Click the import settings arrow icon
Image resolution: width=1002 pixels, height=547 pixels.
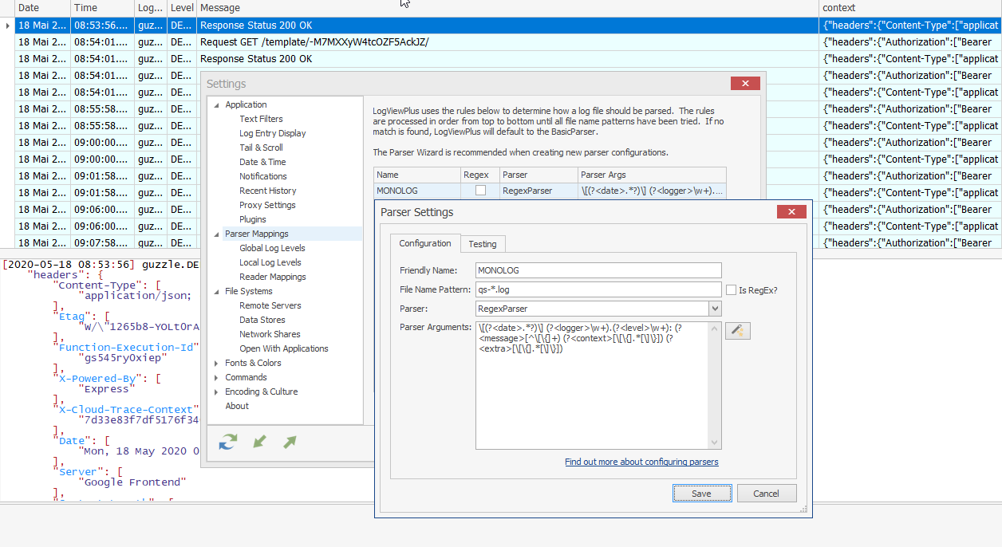click(259, 442)
